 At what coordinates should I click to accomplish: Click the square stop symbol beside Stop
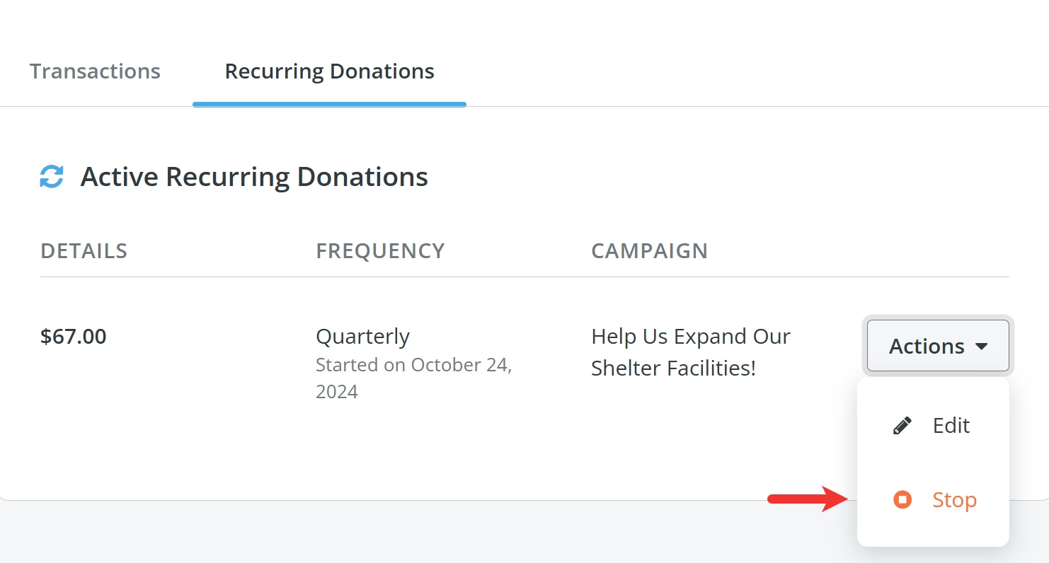click(x=902, y=499)
